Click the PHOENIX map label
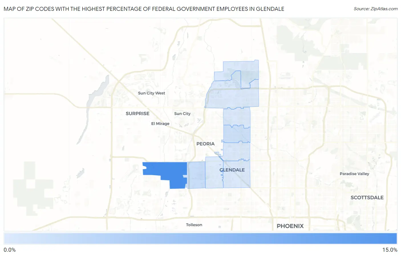This screenshot has height=256, width=401. tap(290, 226)
